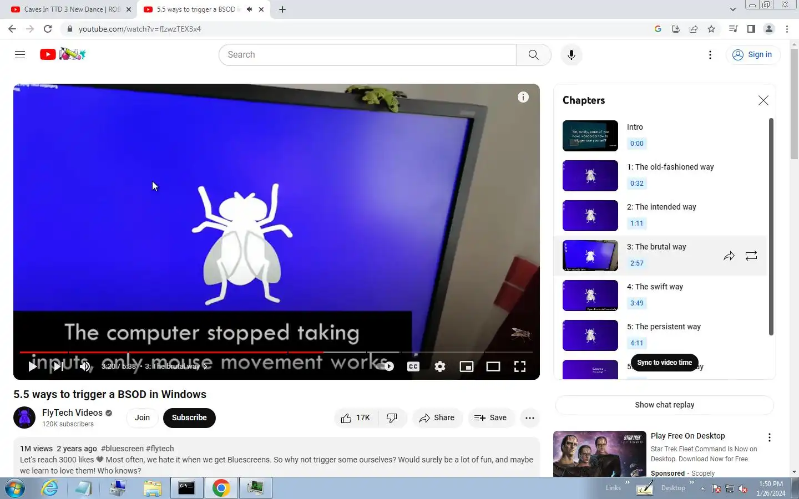
Task: Open FlyTech Videos channel name link
Action: pos(73,413)
